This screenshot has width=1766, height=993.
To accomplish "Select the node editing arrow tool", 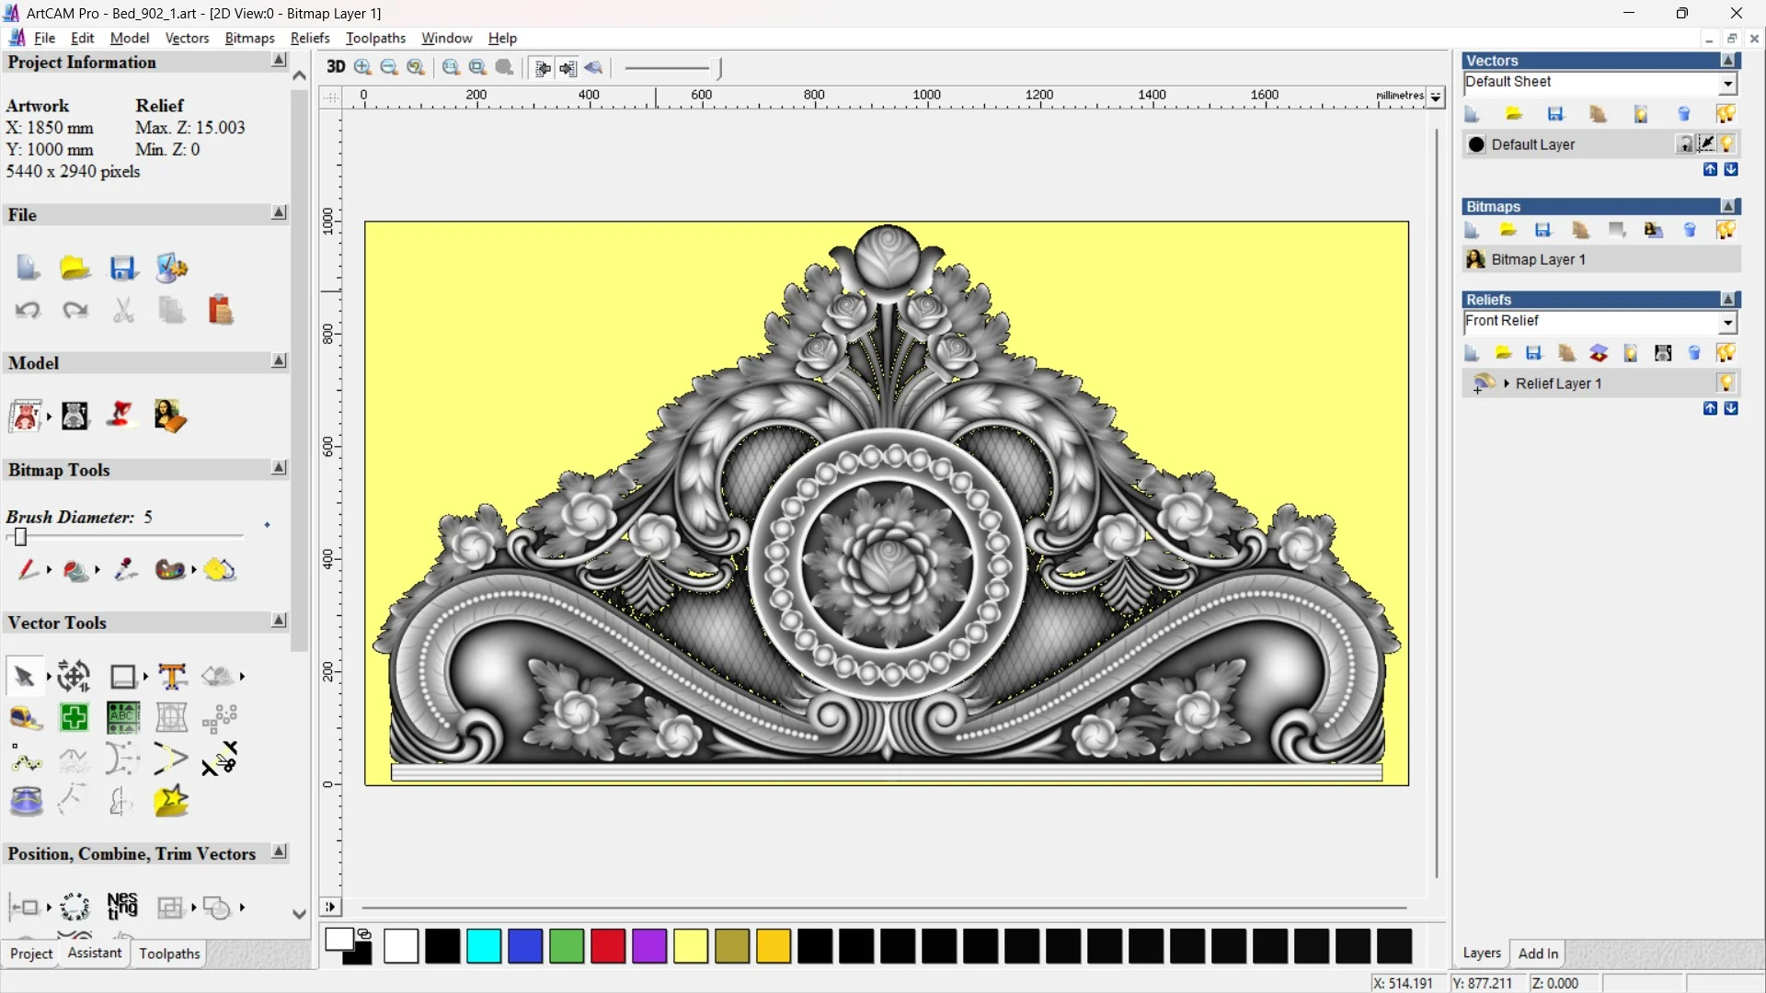I will (24, 677).
